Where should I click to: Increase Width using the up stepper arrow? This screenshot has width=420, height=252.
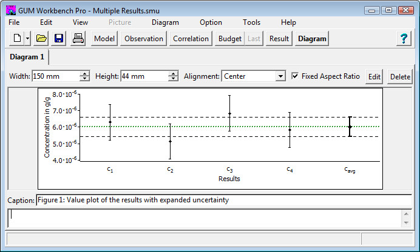click(85, 73)
